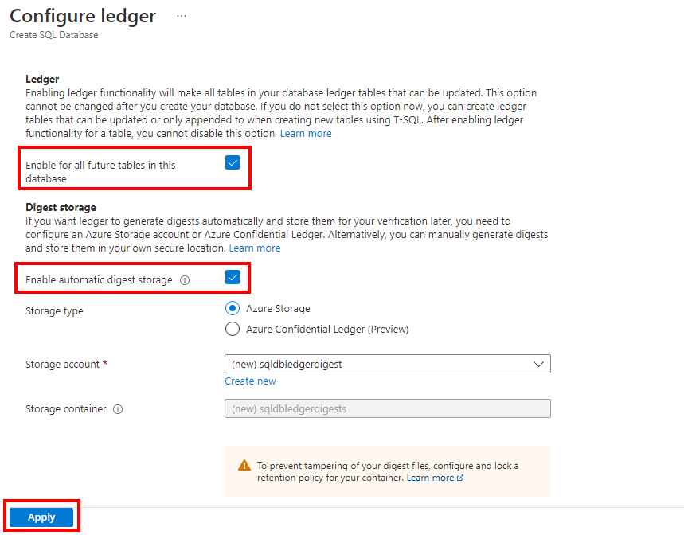The width and height of the screenshot is (684, 535).
Task: Open Learn more in Digest storage section
Action: [255, 248]
